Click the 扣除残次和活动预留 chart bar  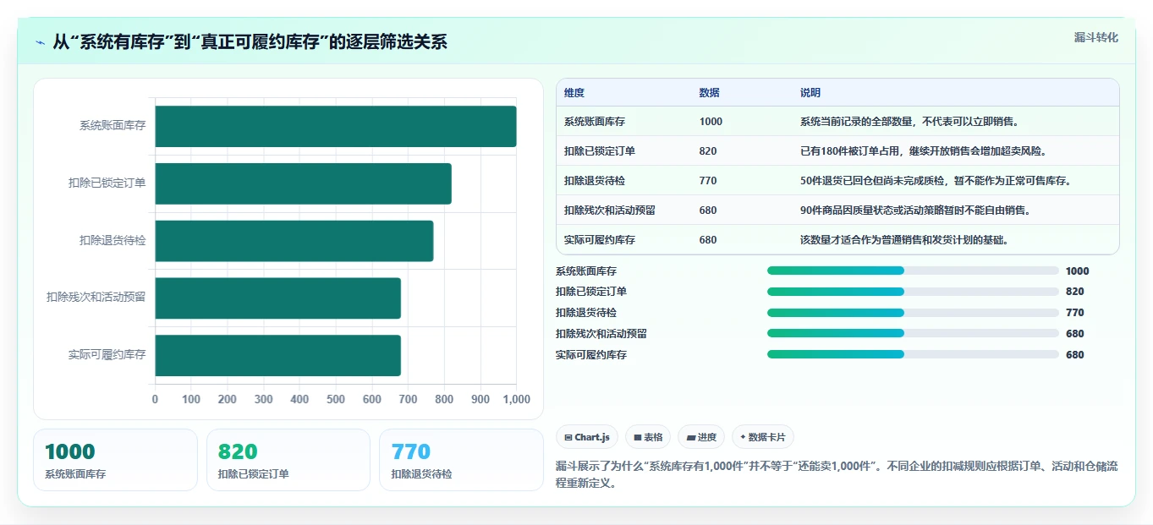(x=277, y=298)
